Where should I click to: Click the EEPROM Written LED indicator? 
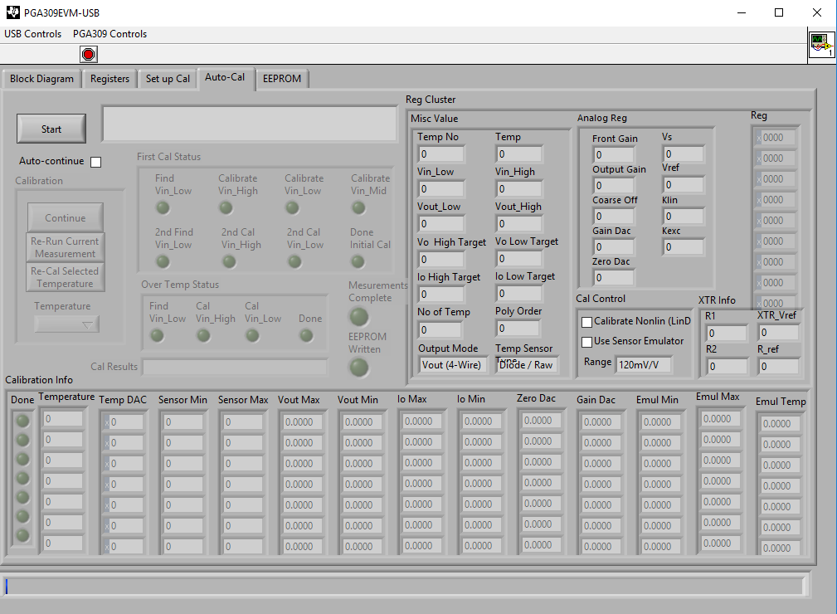[x=358, y=368]
